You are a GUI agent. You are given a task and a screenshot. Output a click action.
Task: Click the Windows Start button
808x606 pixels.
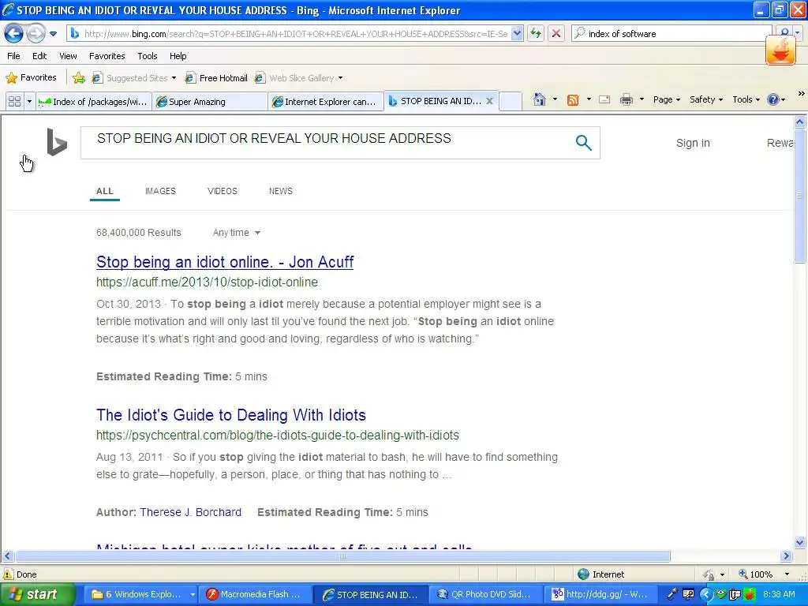tap(36, 595)
